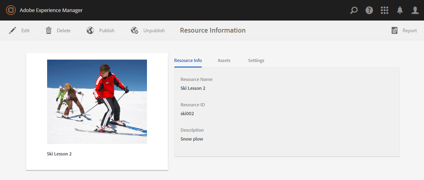Show notifications using the bell icon
Screen dimensions: 424x180
400,10
